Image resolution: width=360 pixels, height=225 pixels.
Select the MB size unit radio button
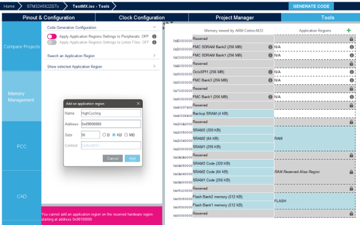click(x=126, y=135)
